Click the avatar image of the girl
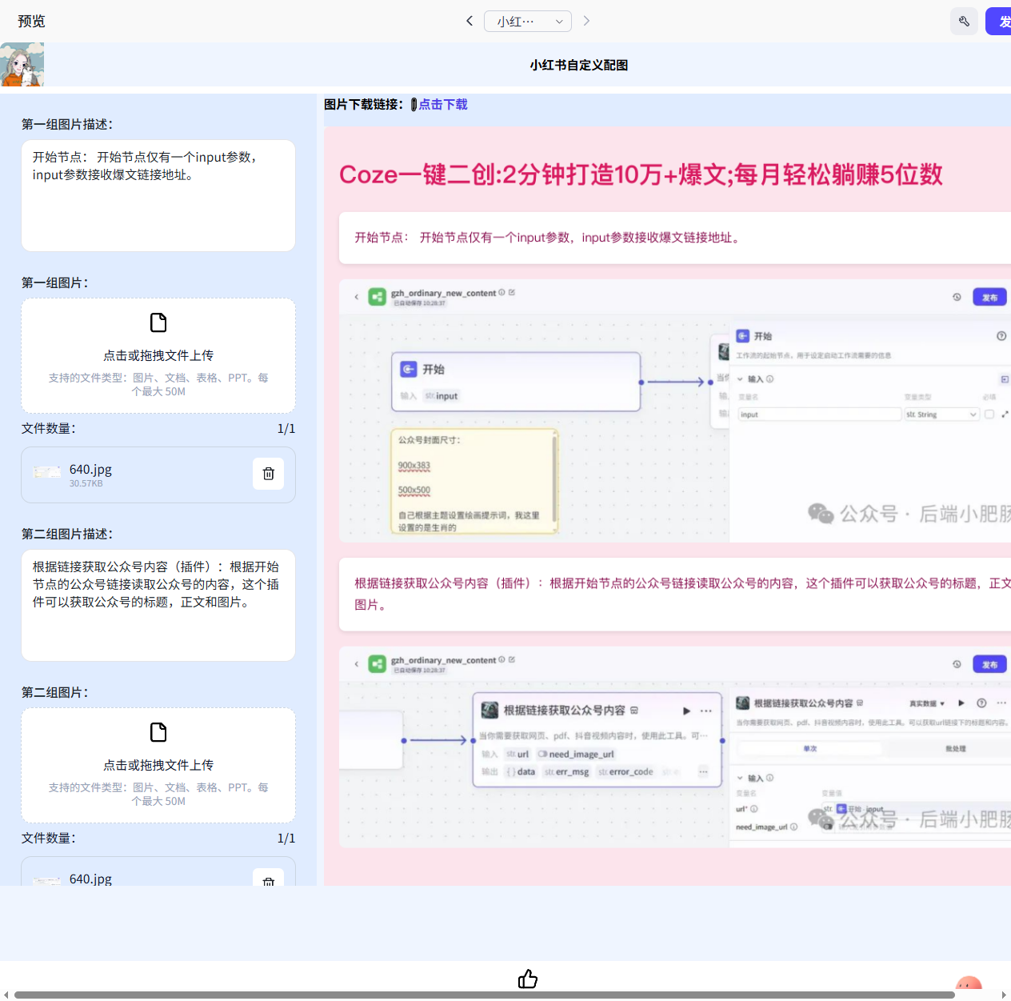Image resolution: width=1011 pixels, height=1001 pixels. pos(22,65)
